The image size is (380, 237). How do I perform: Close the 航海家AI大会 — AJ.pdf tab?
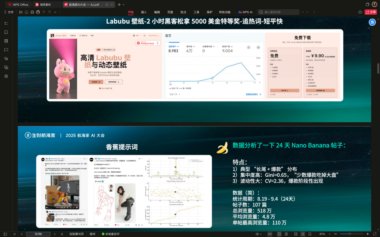[x=112, y=5]
